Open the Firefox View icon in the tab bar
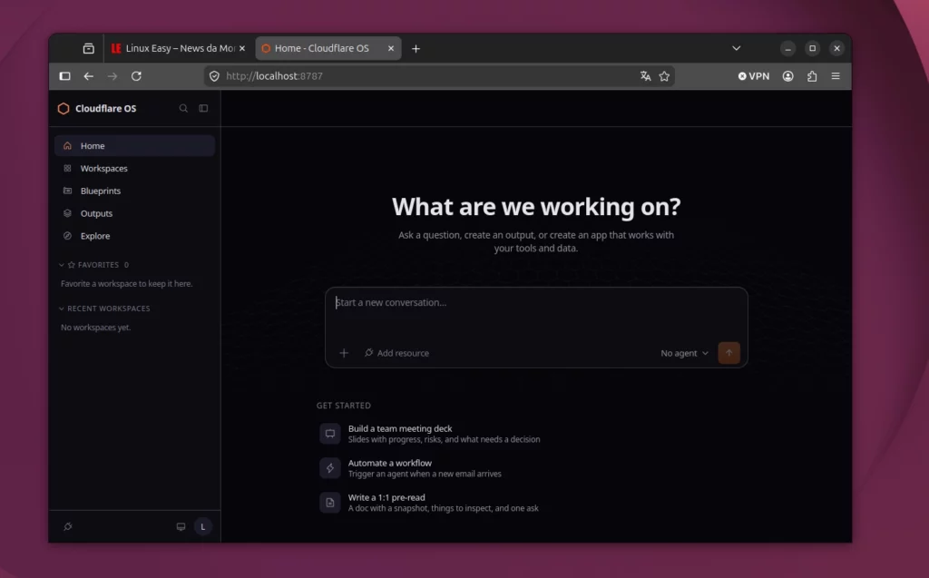 pos(88,49)
